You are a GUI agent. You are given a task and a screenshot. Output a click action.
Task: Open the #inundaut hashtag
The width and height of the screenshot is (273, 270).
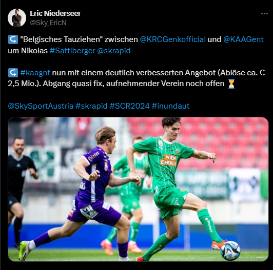[x=170, y=106]
